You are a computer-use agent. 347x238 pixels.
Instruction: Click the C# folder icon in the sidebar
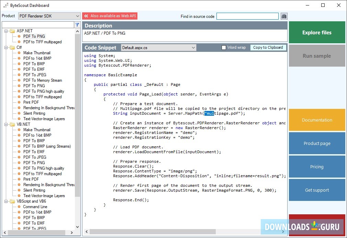point(13,47)
